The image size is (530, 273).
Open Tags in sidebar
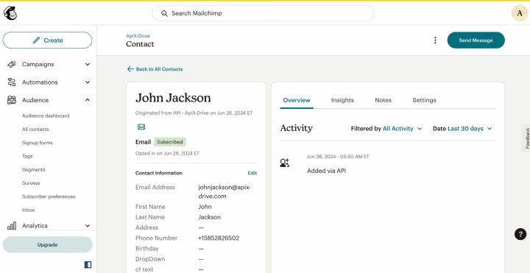coord(27,156)
